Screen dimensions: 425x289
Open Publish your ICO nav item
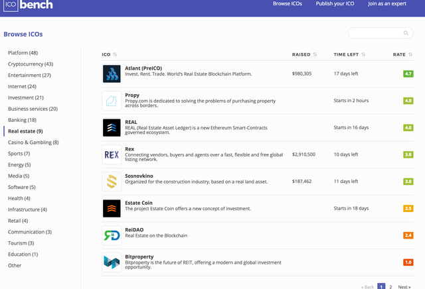335,3
